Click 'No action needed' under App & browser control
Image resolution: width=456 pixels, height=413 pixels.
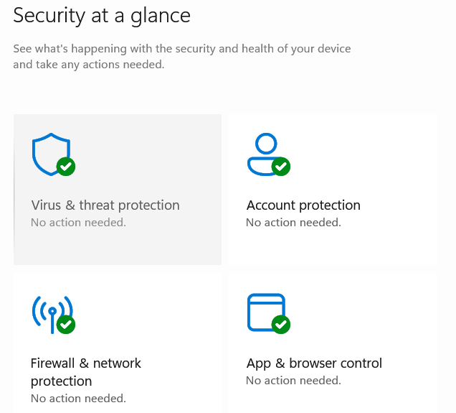[x=293, y=381]
